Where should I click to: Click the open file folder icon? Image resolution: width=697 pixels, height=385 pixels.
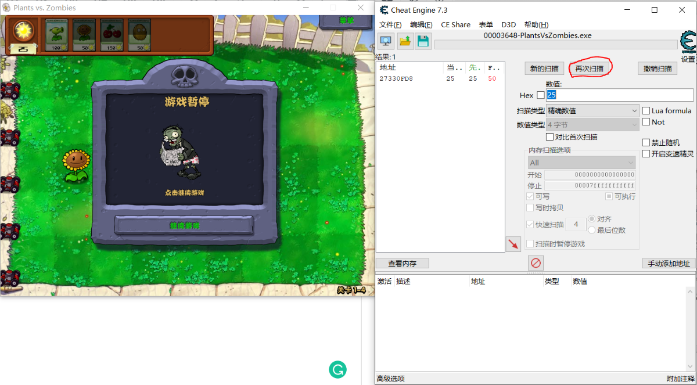click(405, 41)
